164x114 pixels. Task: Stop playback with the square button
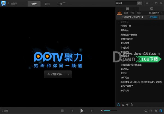62,111
